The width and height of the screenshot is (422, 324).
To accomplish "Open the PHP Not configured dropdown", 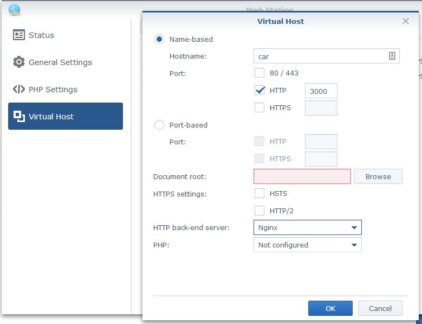I will click(308, 245).
